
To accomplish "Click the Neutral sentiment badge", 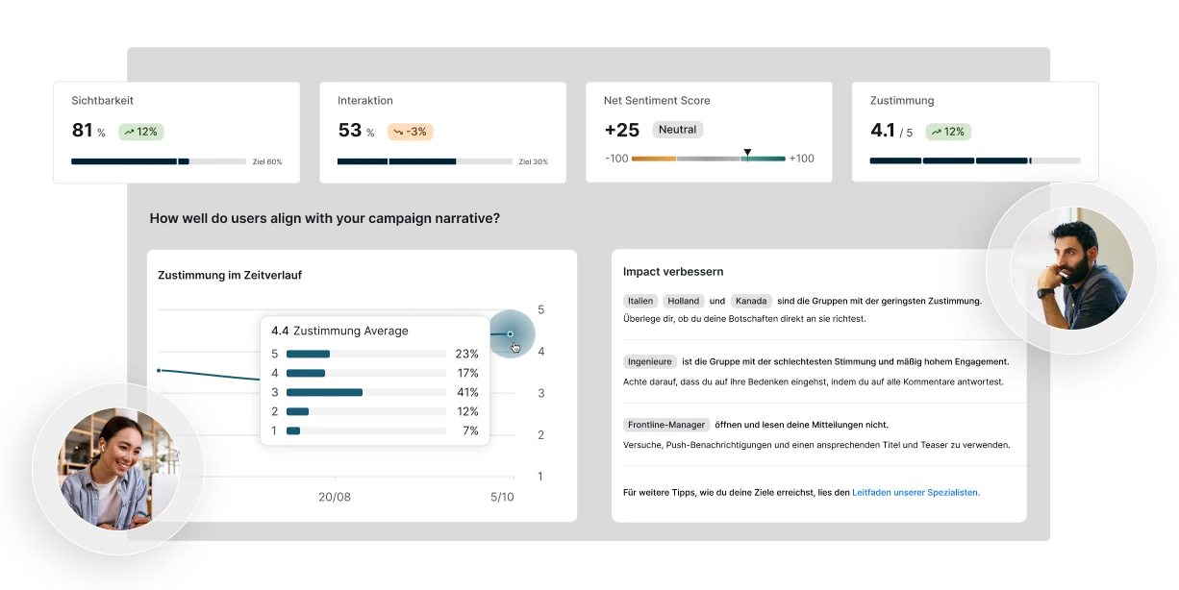I will pos(678,130).
